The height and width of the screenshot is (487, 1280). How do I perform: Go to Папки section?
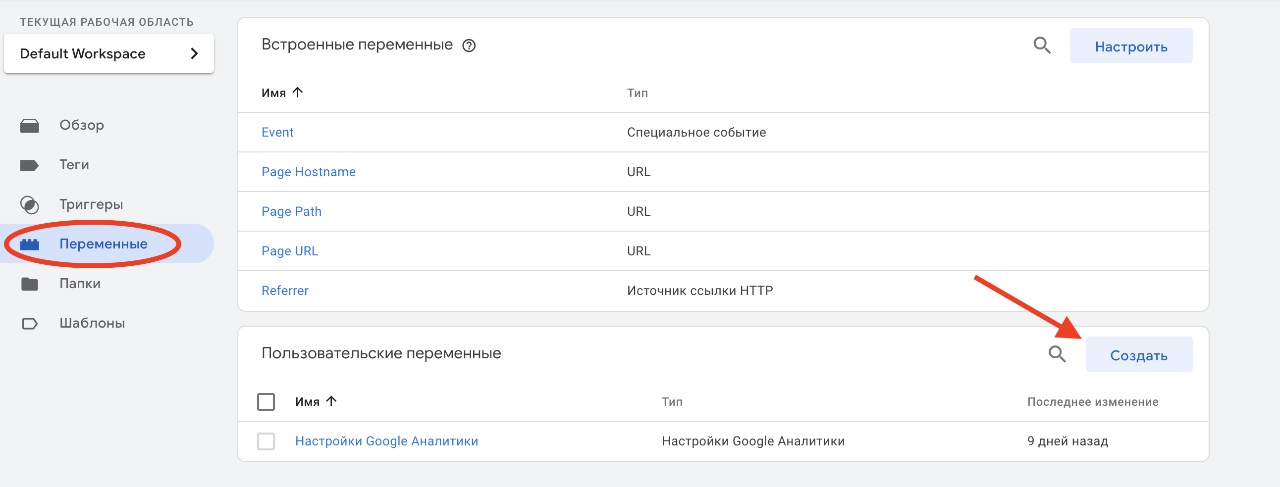coord(79,284)
